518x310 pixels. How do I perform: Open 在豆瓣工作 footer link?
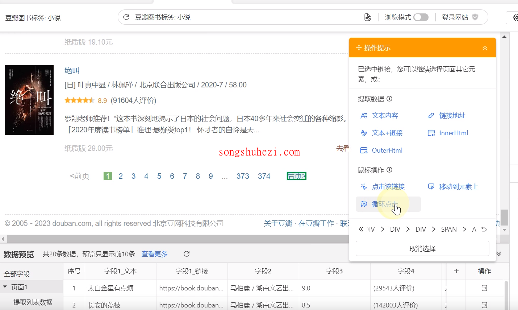(316, 223)
